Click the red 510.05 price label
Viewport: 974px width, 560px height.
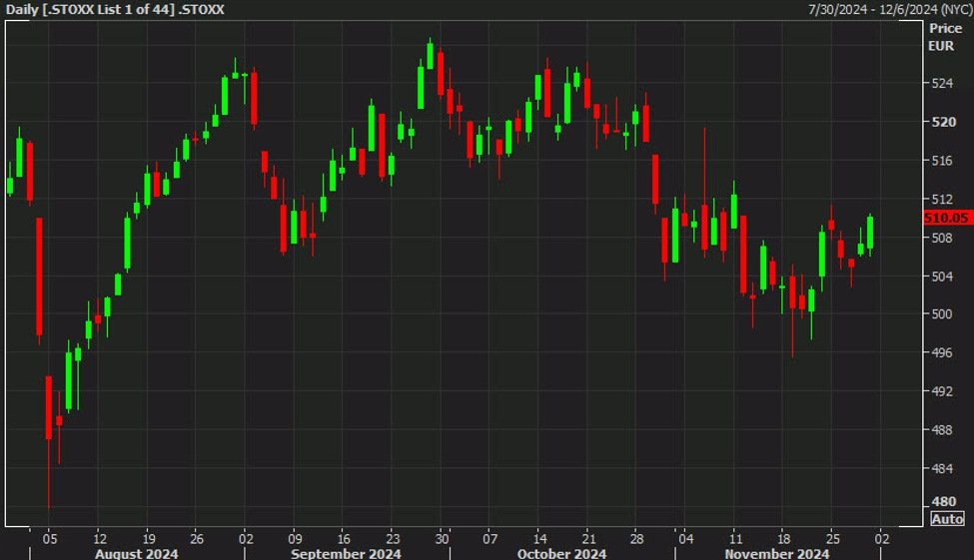point(947,218)
